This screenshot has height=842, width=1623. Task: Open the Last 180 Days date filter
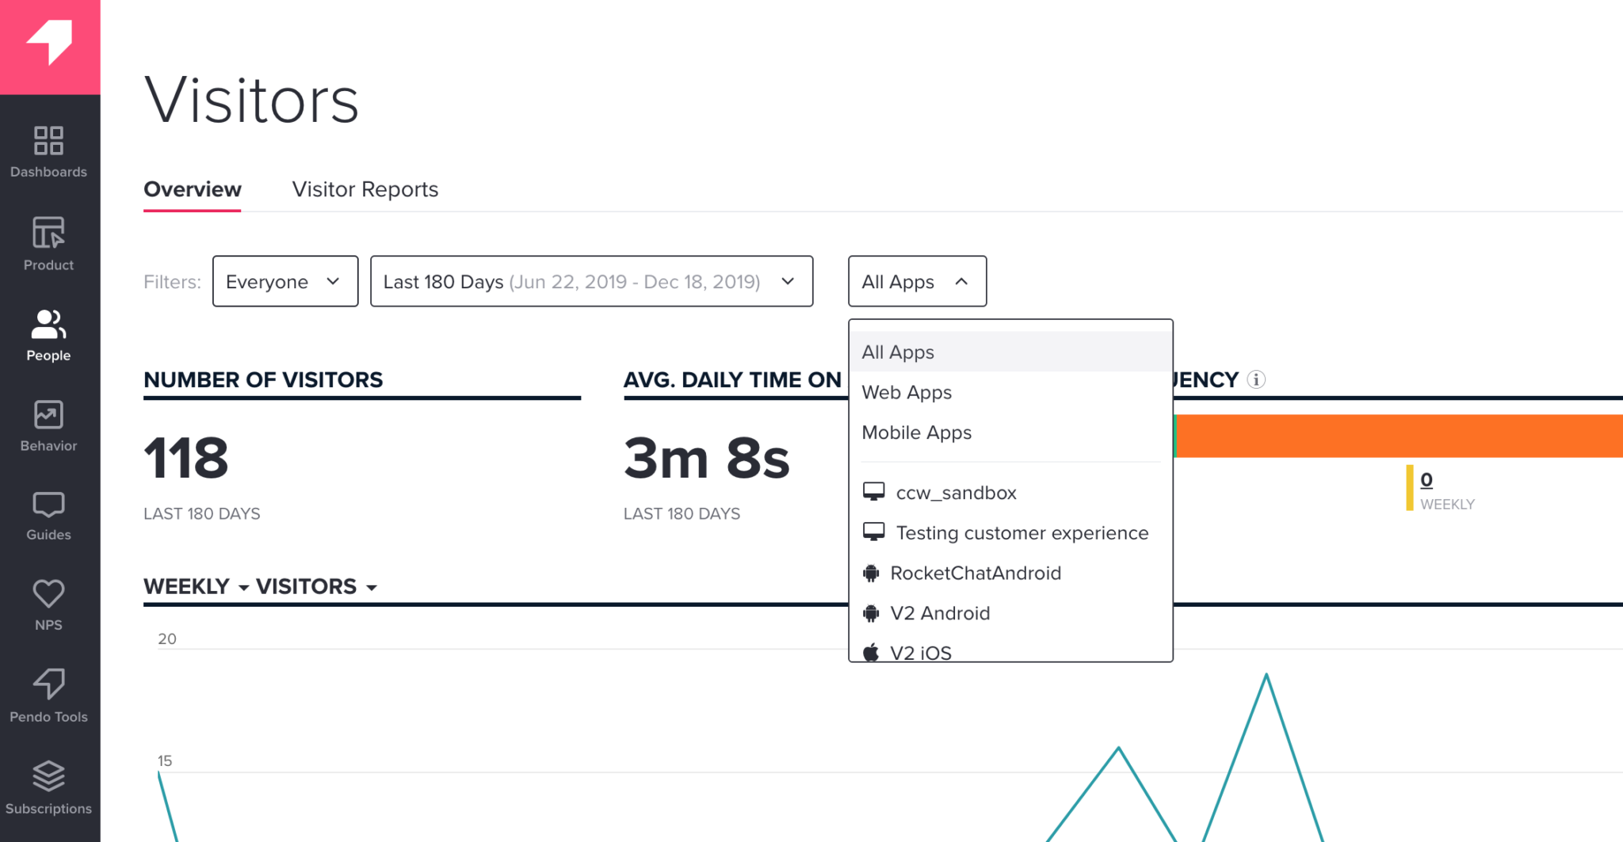click(x=591, y=281)
